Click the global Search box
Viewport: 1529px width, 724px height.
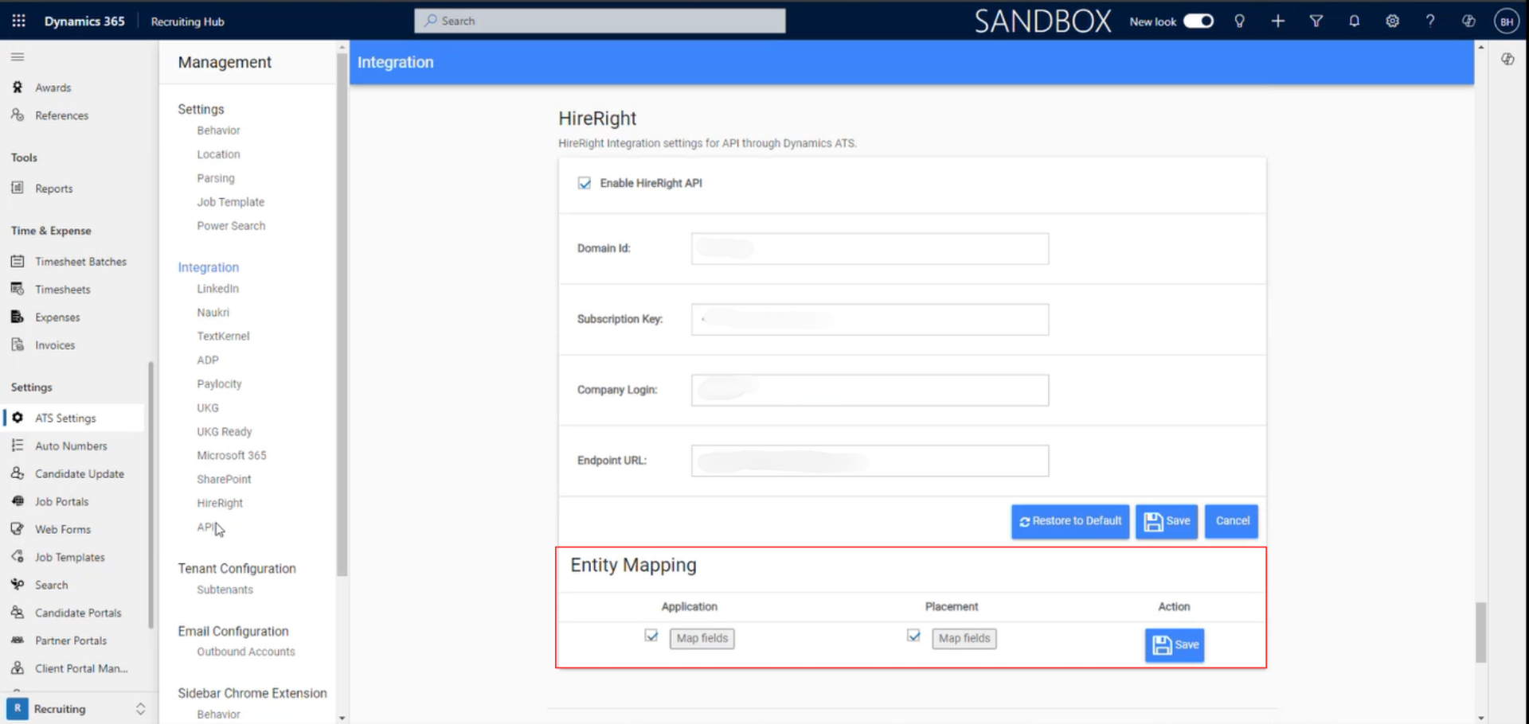[600, 21]
